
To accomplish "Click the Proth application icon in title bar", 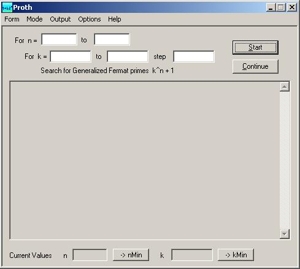I will pos(7,8).
